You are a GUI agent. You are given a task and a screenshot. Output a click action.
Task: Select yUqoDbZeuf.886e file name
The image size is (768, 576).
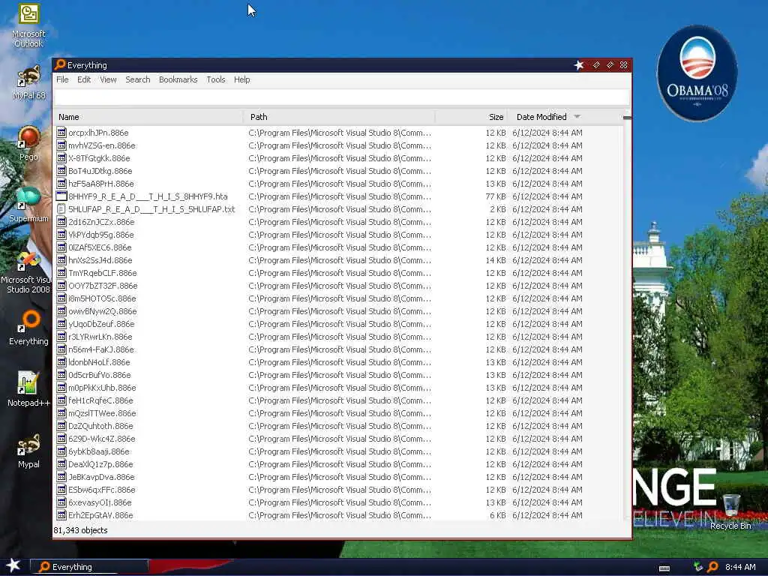pyautogui.click(x=101, y=323)
